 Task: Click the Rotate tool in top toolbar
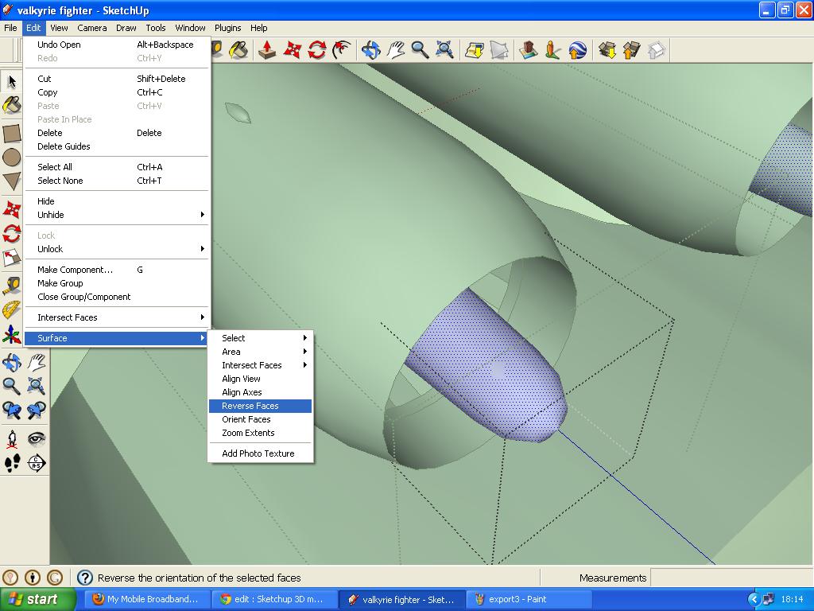316,50
